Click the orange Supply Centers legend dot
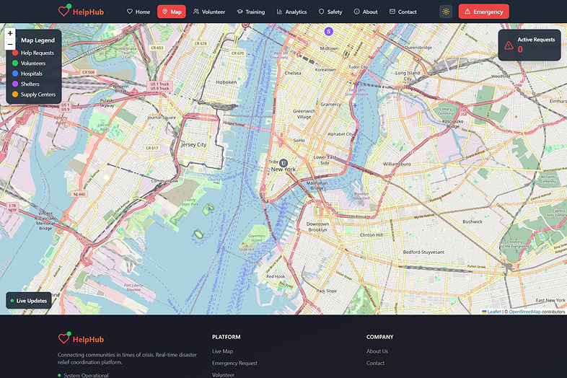The image size is (567, 378). [x=15, y=94]
